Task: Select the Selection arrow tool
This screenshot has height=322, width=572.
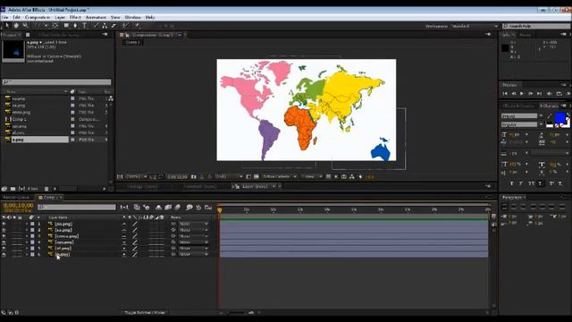Action: pos(7,26)
